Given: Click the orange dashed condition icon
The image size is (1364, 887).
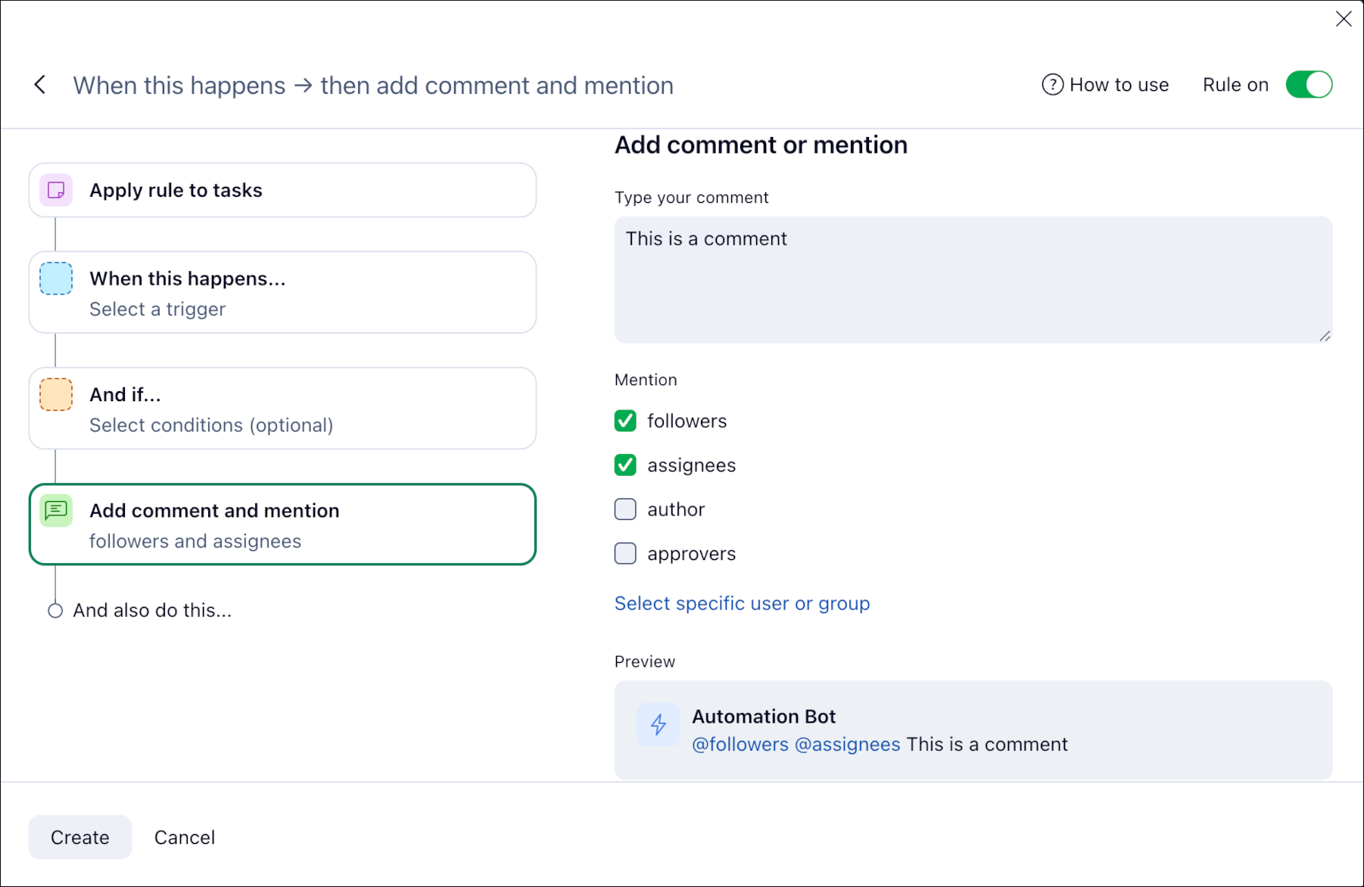Looking at the screenshot, I should point(56,394).
